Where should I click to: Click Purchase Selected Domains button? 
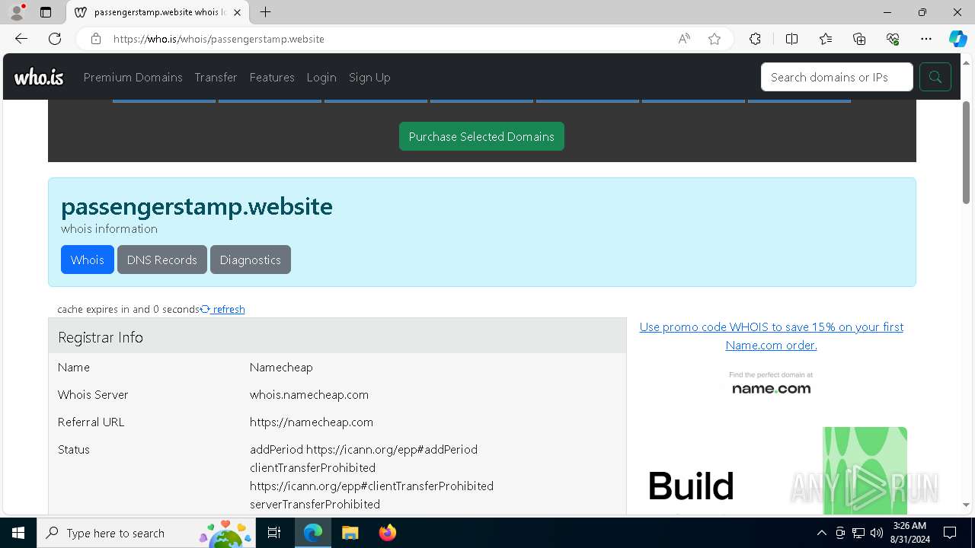tap(481, 136)
